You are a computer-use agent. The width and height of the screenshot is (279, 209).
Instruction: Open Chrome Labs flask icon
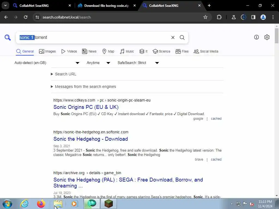point(233,17)
